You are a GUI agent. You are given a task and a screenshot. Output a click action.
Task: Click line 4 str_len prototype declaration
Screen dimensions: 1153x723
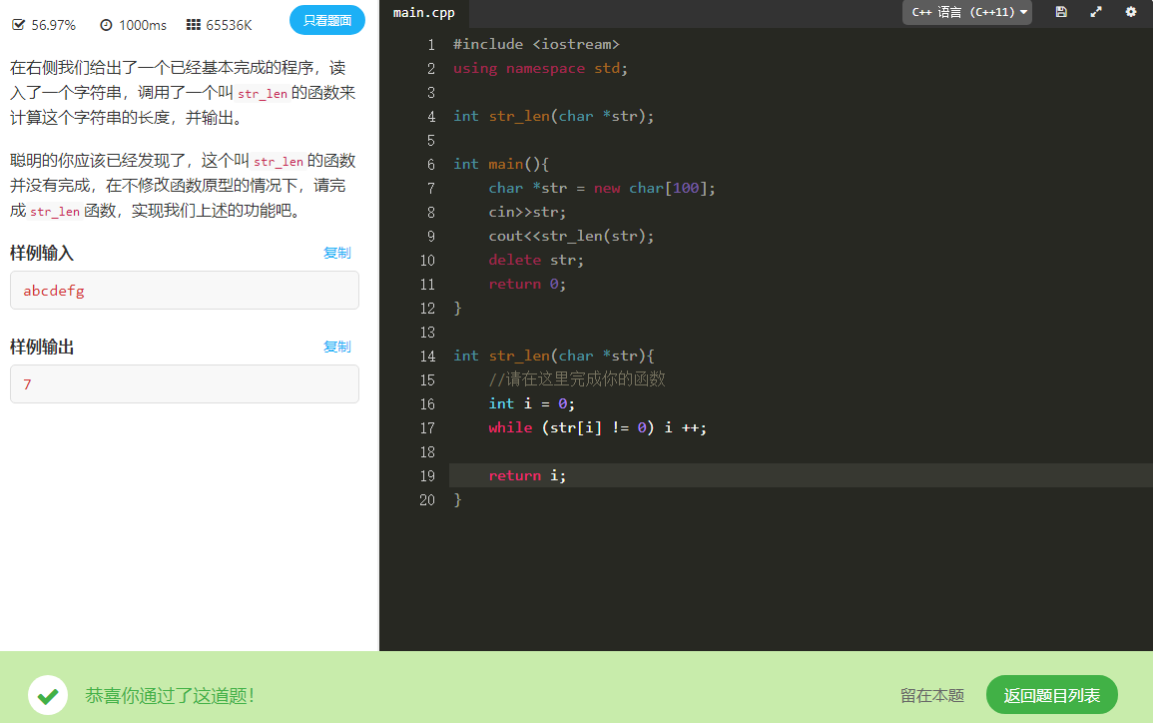[554, 116]
